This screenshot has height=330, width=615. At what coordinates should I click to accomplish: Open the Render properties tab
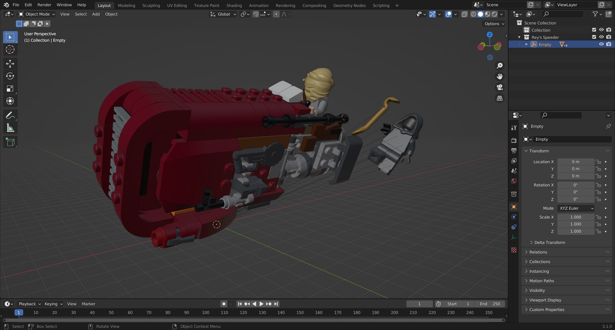pos(514,140)
